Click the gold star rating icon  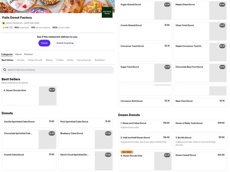tap(4, 28)
